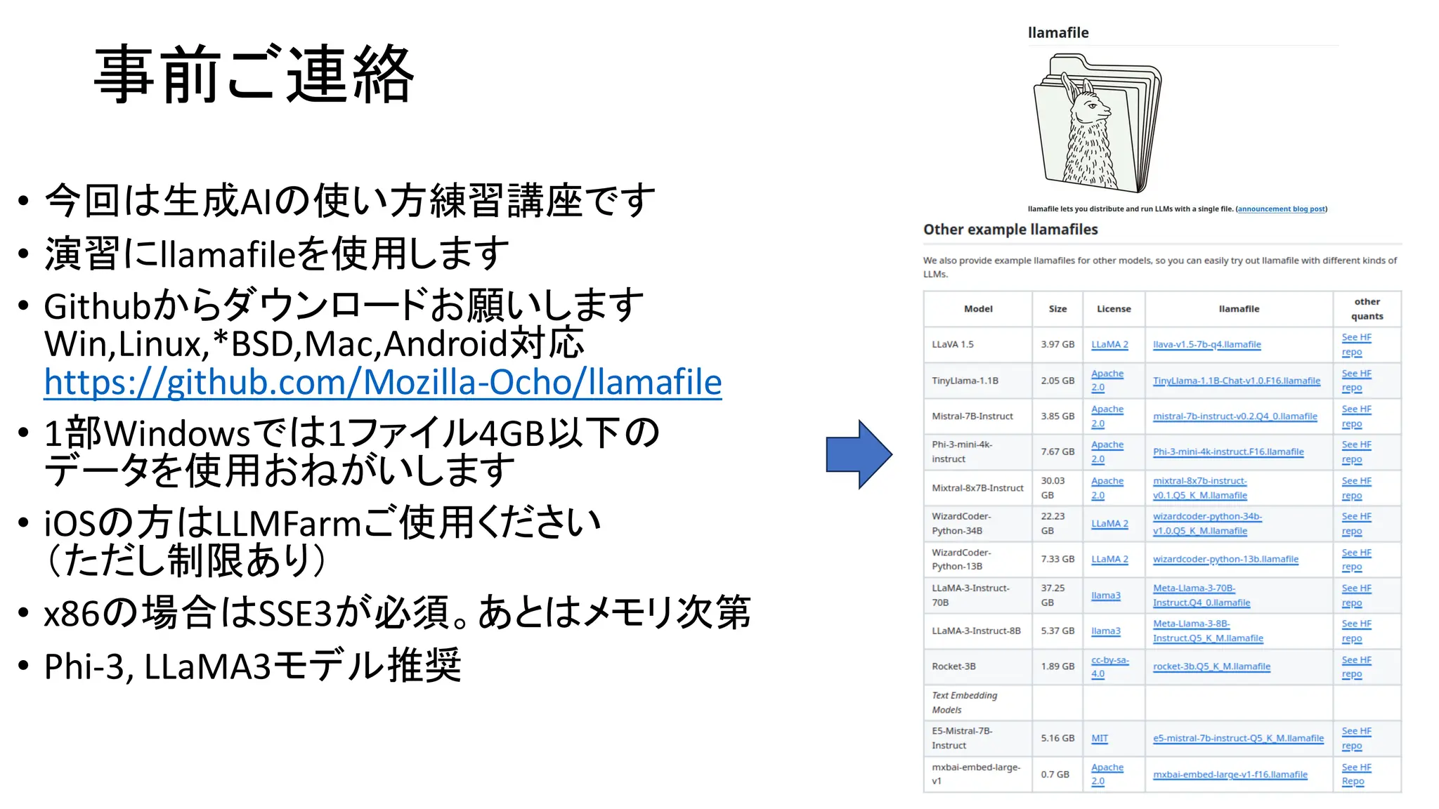Click the 'other quants' column header

(1367, 309)
